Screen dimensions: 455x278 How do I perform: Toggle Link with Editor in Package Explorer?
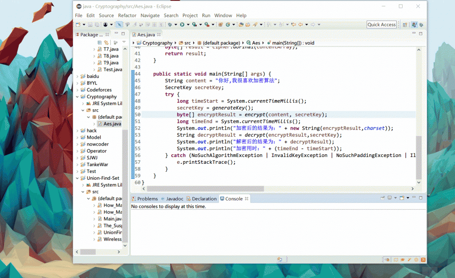[106, 42]
